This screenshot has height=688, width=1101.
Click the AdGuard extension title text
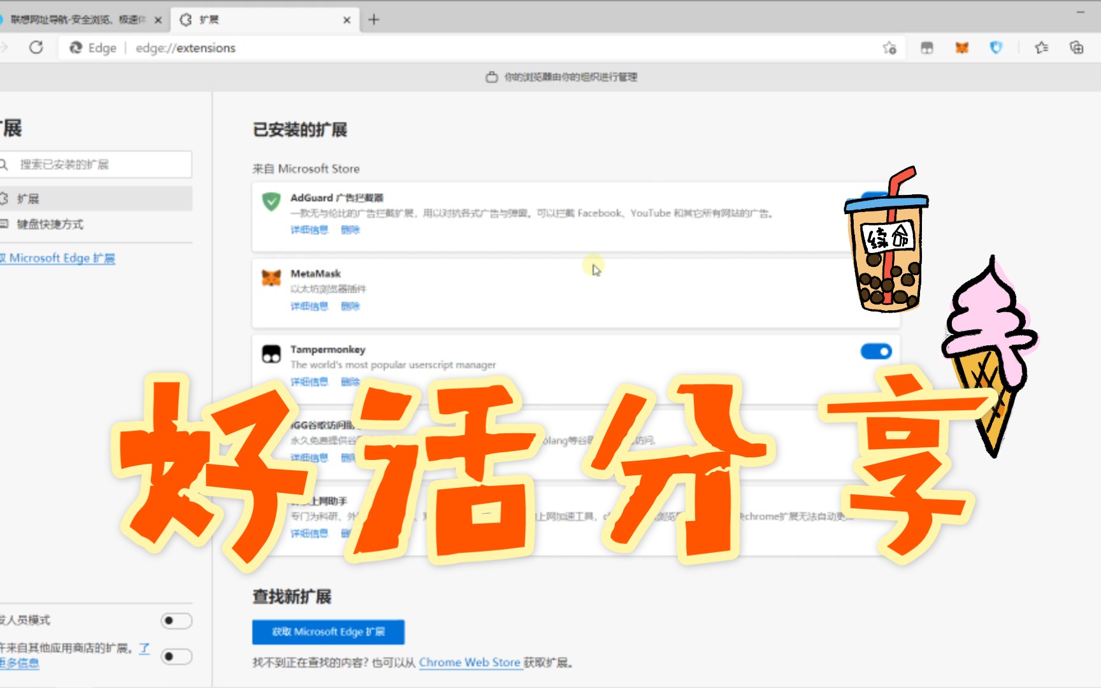pyautogui.click(x=337, y=198)
